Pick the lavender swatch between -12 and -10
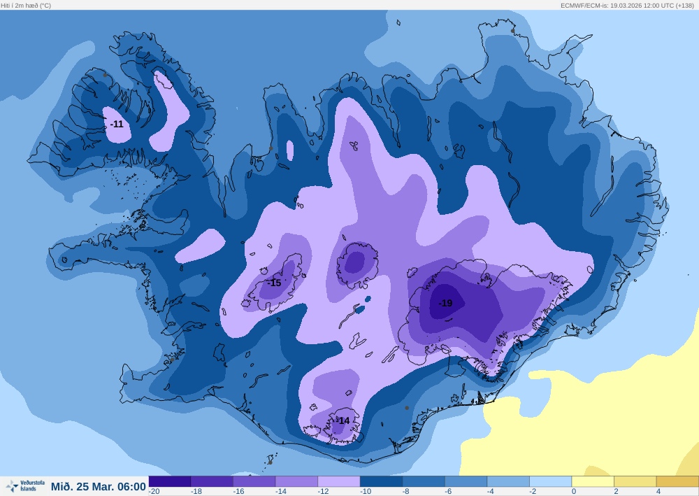The image size is (699, 496). pyautogui.click(x=339, y=481)
